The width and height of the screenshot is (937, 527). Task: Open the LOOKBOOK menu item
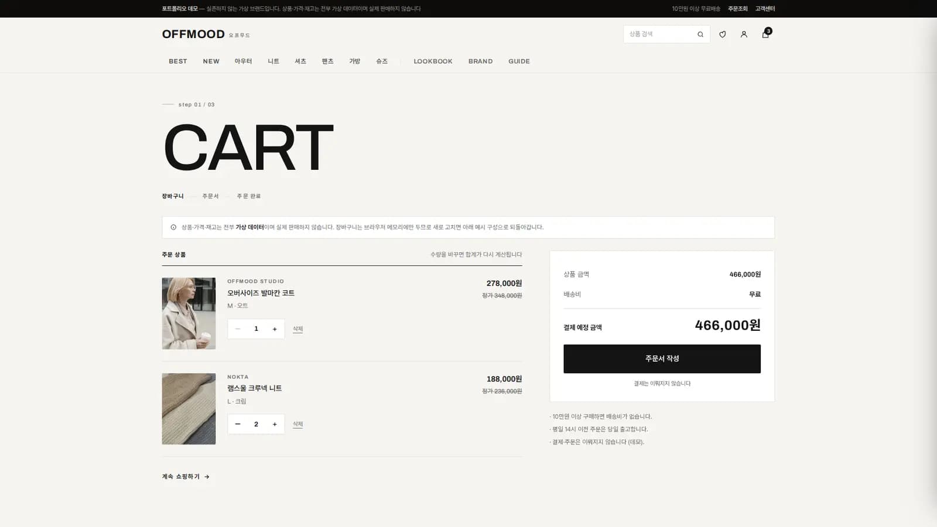click(433, 61)
